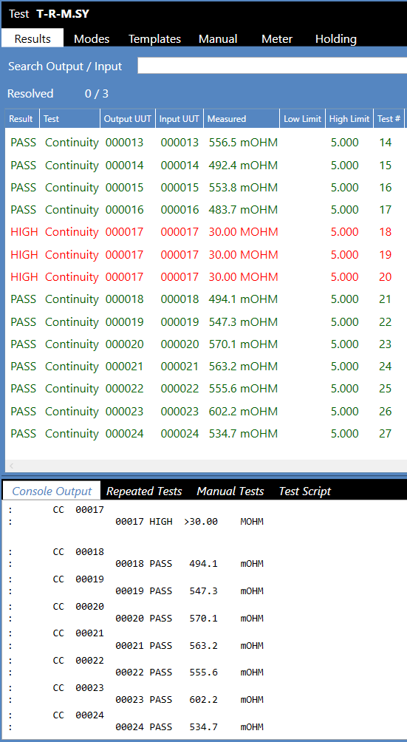This screenshot has width=407, height=742.
Task: Click Output UUT value 000013
Action: pyautogui.click(x=124, y=143)
